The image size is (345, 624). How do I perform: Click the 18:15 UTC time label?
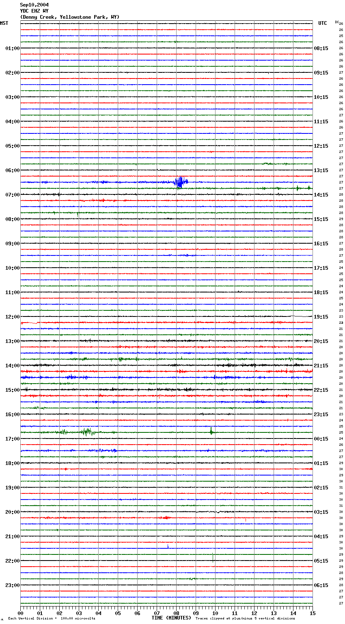coord(321,292)
